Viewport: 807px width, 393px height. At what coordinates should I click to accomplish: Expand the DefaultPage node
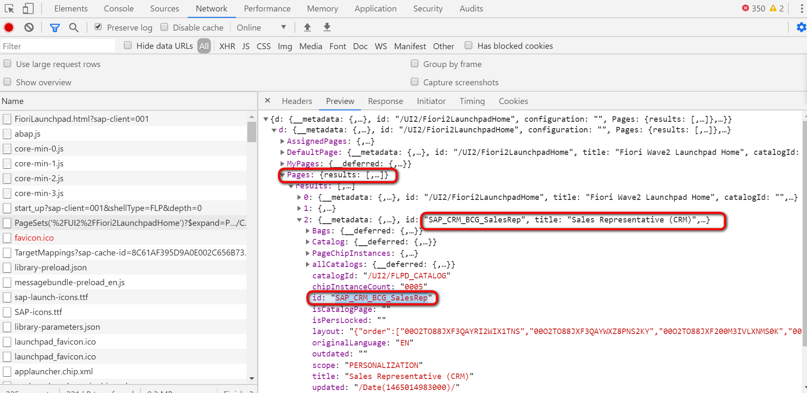tap(282, 152)
